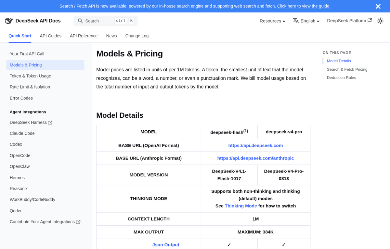The width and height of the screenshot is (390, 249).
Task: Click the DeepSeek whale logo icon
Action: (9, 21)
